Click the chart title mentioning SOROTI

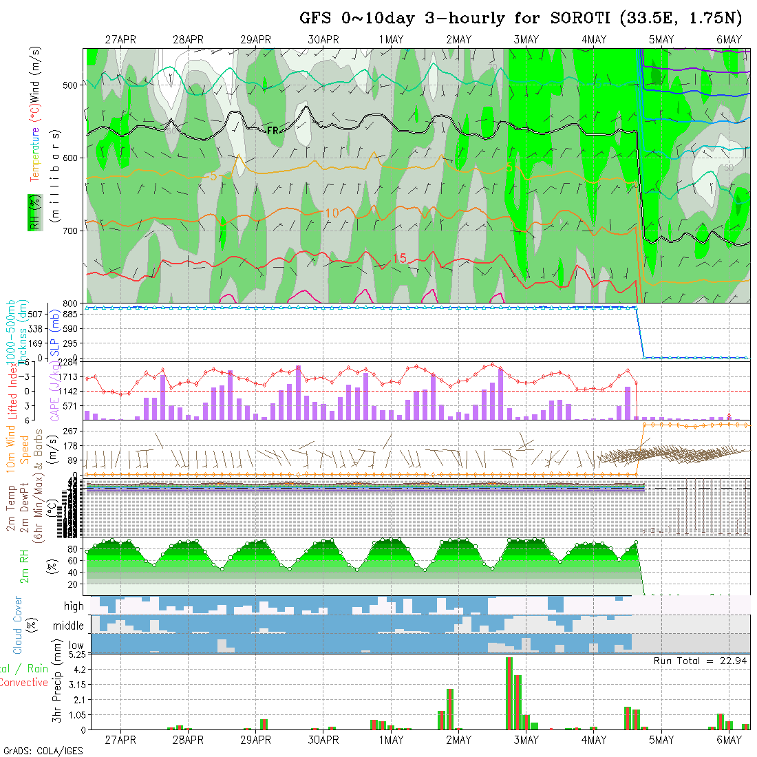[521, 19]
